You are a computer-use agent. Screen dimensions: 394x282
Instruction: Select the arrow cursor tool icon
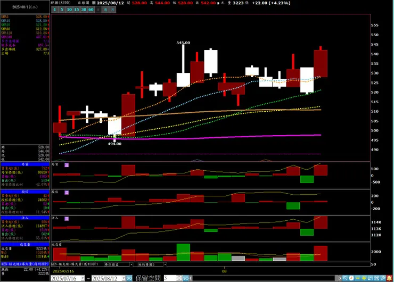point(345,278)
